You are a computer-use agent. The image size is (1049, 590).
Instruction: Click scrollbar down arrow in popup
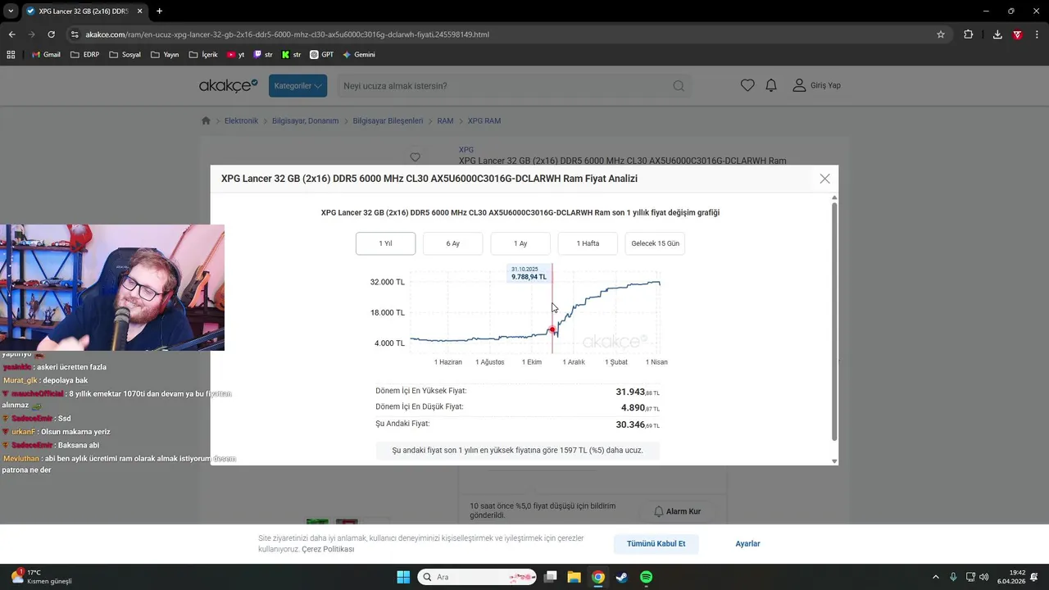[x=834, y=461]
